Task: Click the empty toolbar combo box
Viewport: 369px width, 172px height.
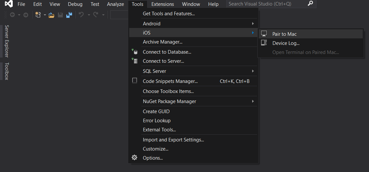Action: (119, 15)
